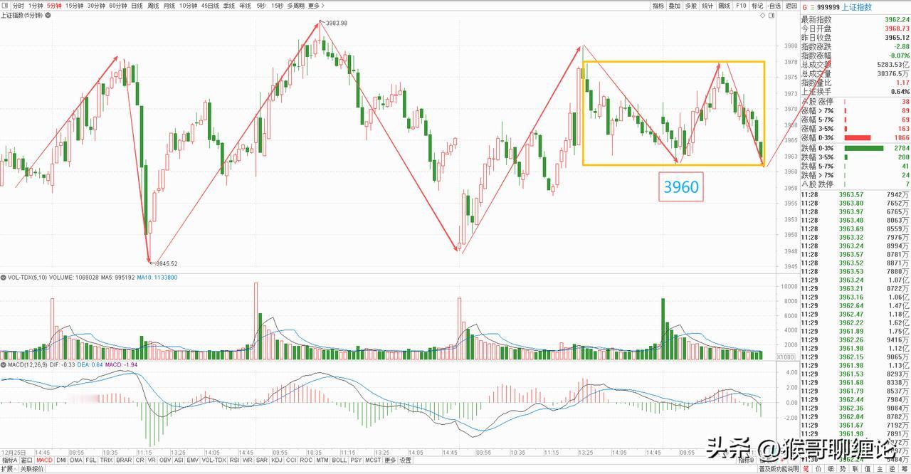Click the 标记 mark button
Screen dimensions: 911x474
(x=757, y=6)
